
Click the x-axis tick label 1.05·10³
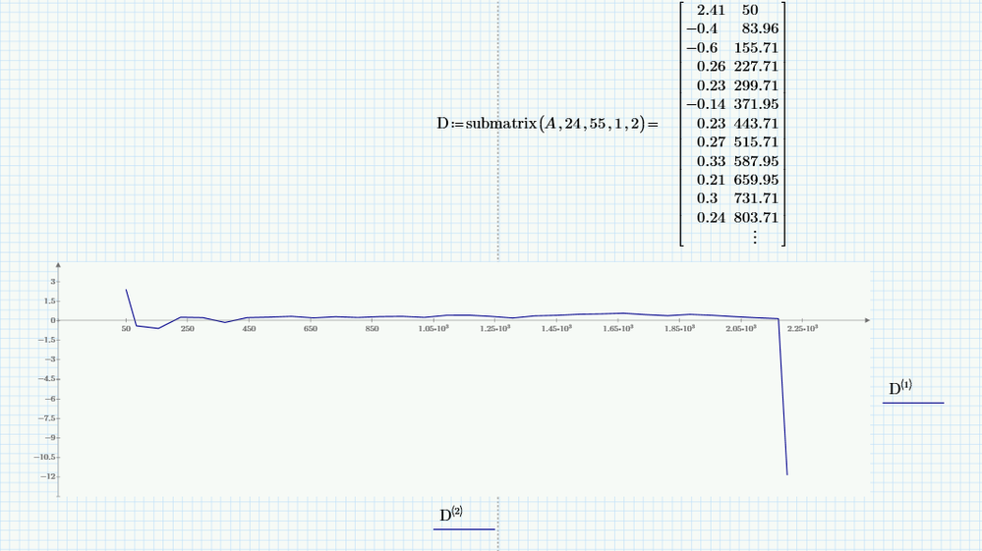pos(433,328)
